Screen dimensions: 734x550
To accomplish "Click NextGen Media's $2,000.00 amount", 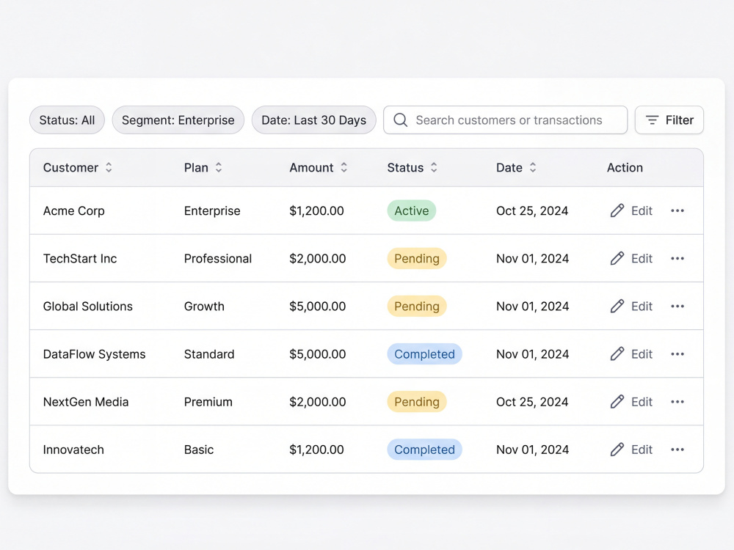I will [x=317, y=402].
